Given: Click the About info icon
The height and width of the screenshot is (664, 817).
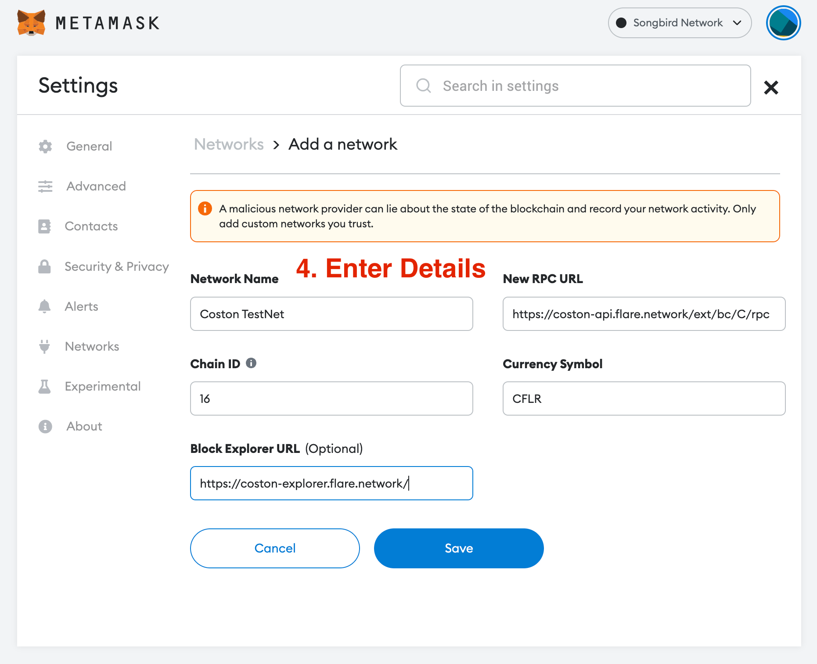Looking at the screenshot, I should (45, 427).
